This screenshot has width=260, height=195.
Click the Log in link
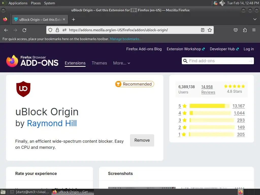point(249,49)
